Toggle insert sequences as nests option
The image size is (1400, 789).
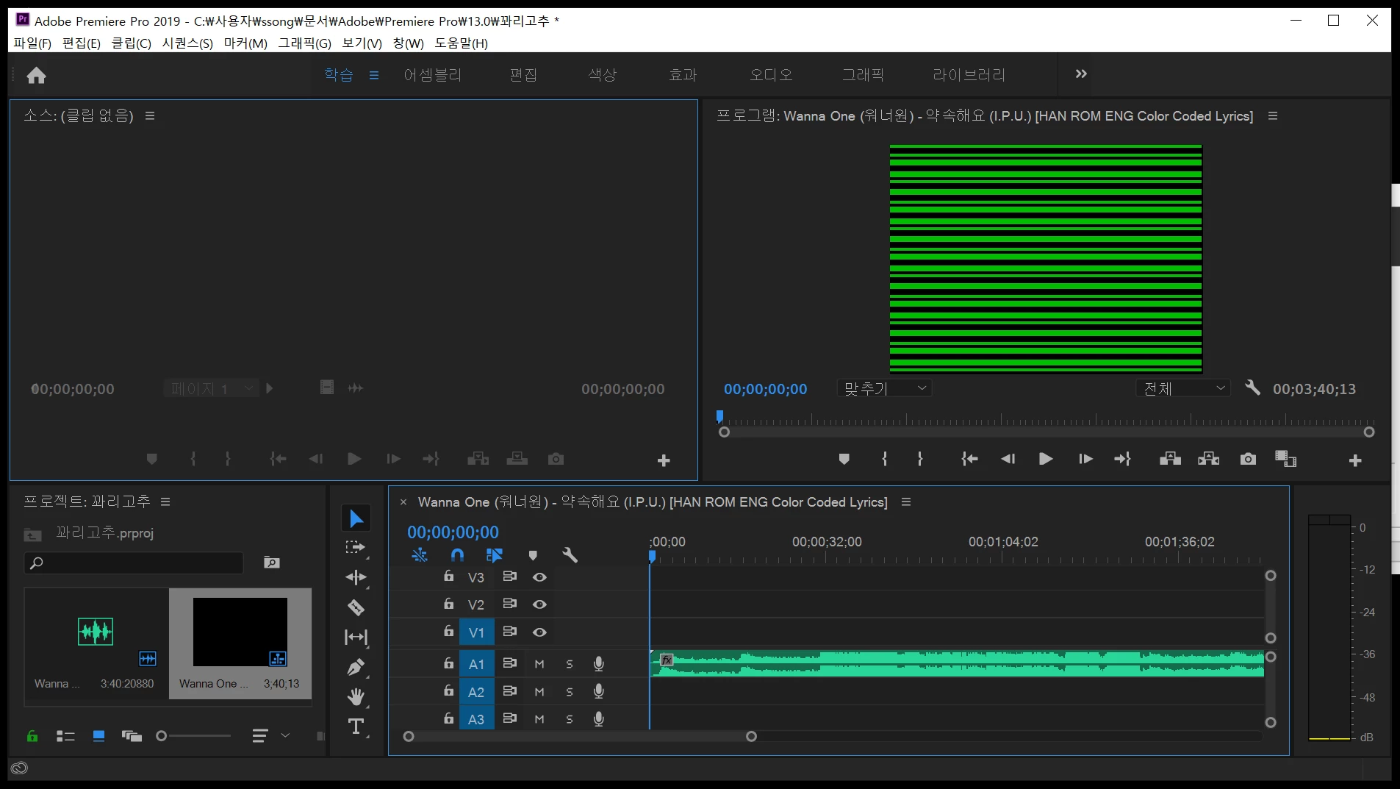point(419,555)
